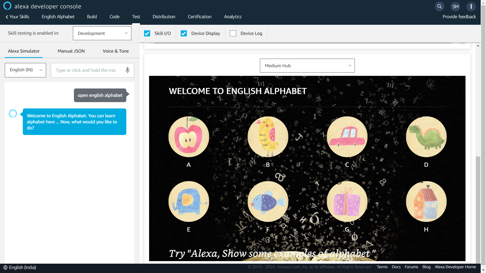Click the utterance text input field
Viewport: 486px width, 273px height.
pyautogui.click(x=86, y=70)
